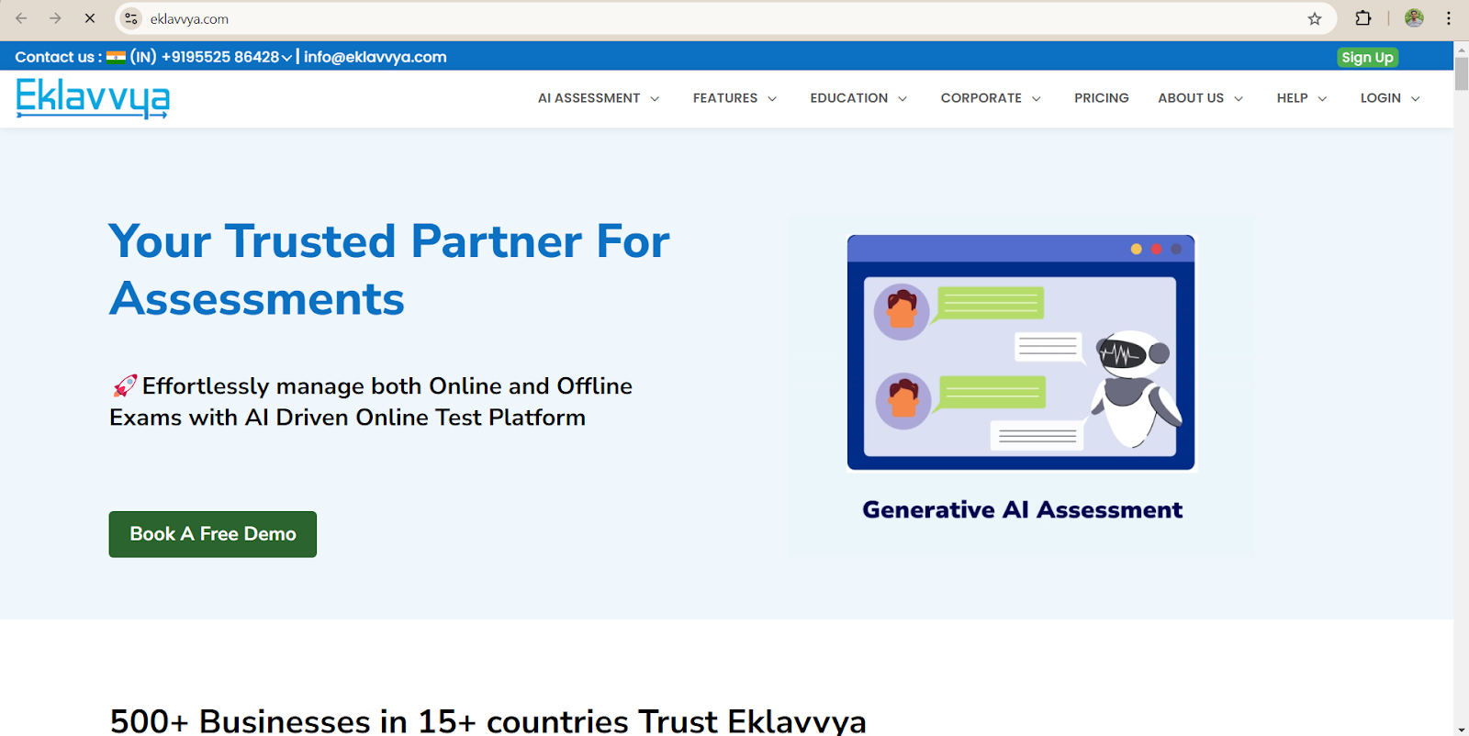Click the India flag icon in contact bar
The width and height of the screenshot is (1469, 736).
[116, 57]
